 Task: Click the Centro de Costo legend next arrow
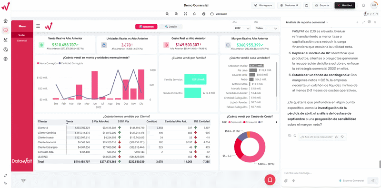pyautogui.click(x=277, y=122)
